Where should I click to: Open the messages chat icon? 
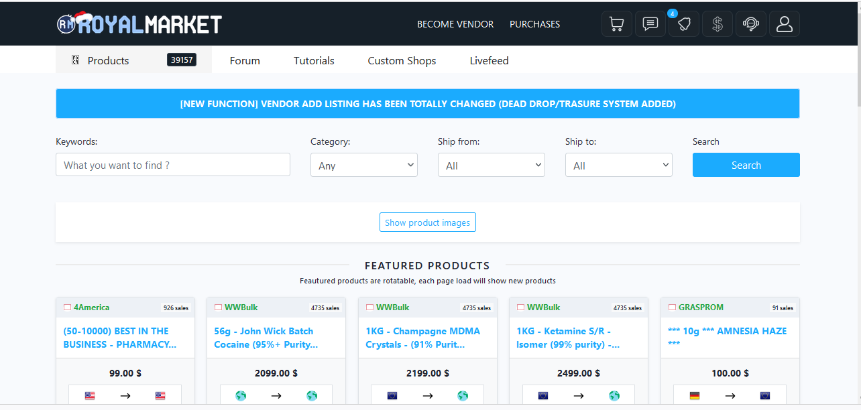coord(650,24)
